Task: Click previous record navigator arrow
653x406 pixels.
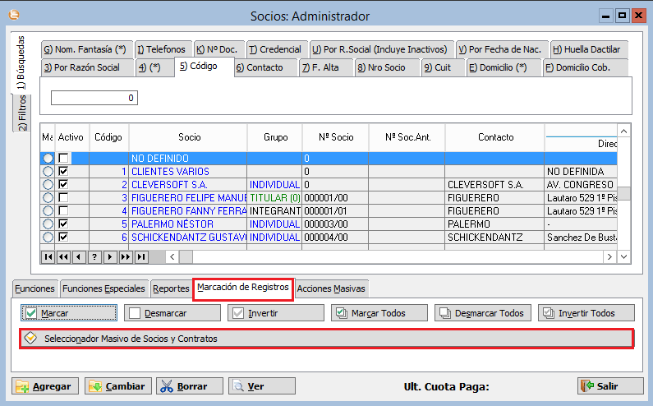Action: pos(79,257)
